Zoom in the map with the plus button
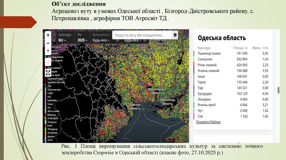Viewport: 286px width, 160px height. tap(48, 35)
